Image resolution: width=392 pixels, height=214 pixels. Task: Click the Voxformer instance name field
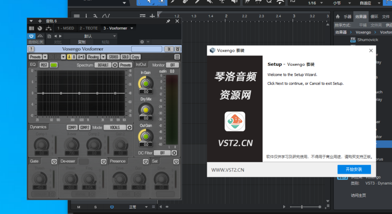coord(147,49)
